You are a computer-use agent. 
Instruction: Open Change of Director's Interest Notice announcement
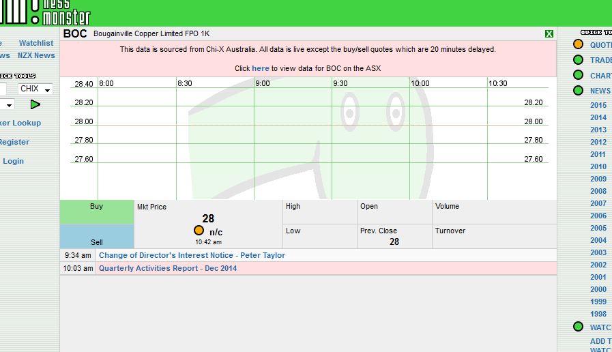coord(192,255)
